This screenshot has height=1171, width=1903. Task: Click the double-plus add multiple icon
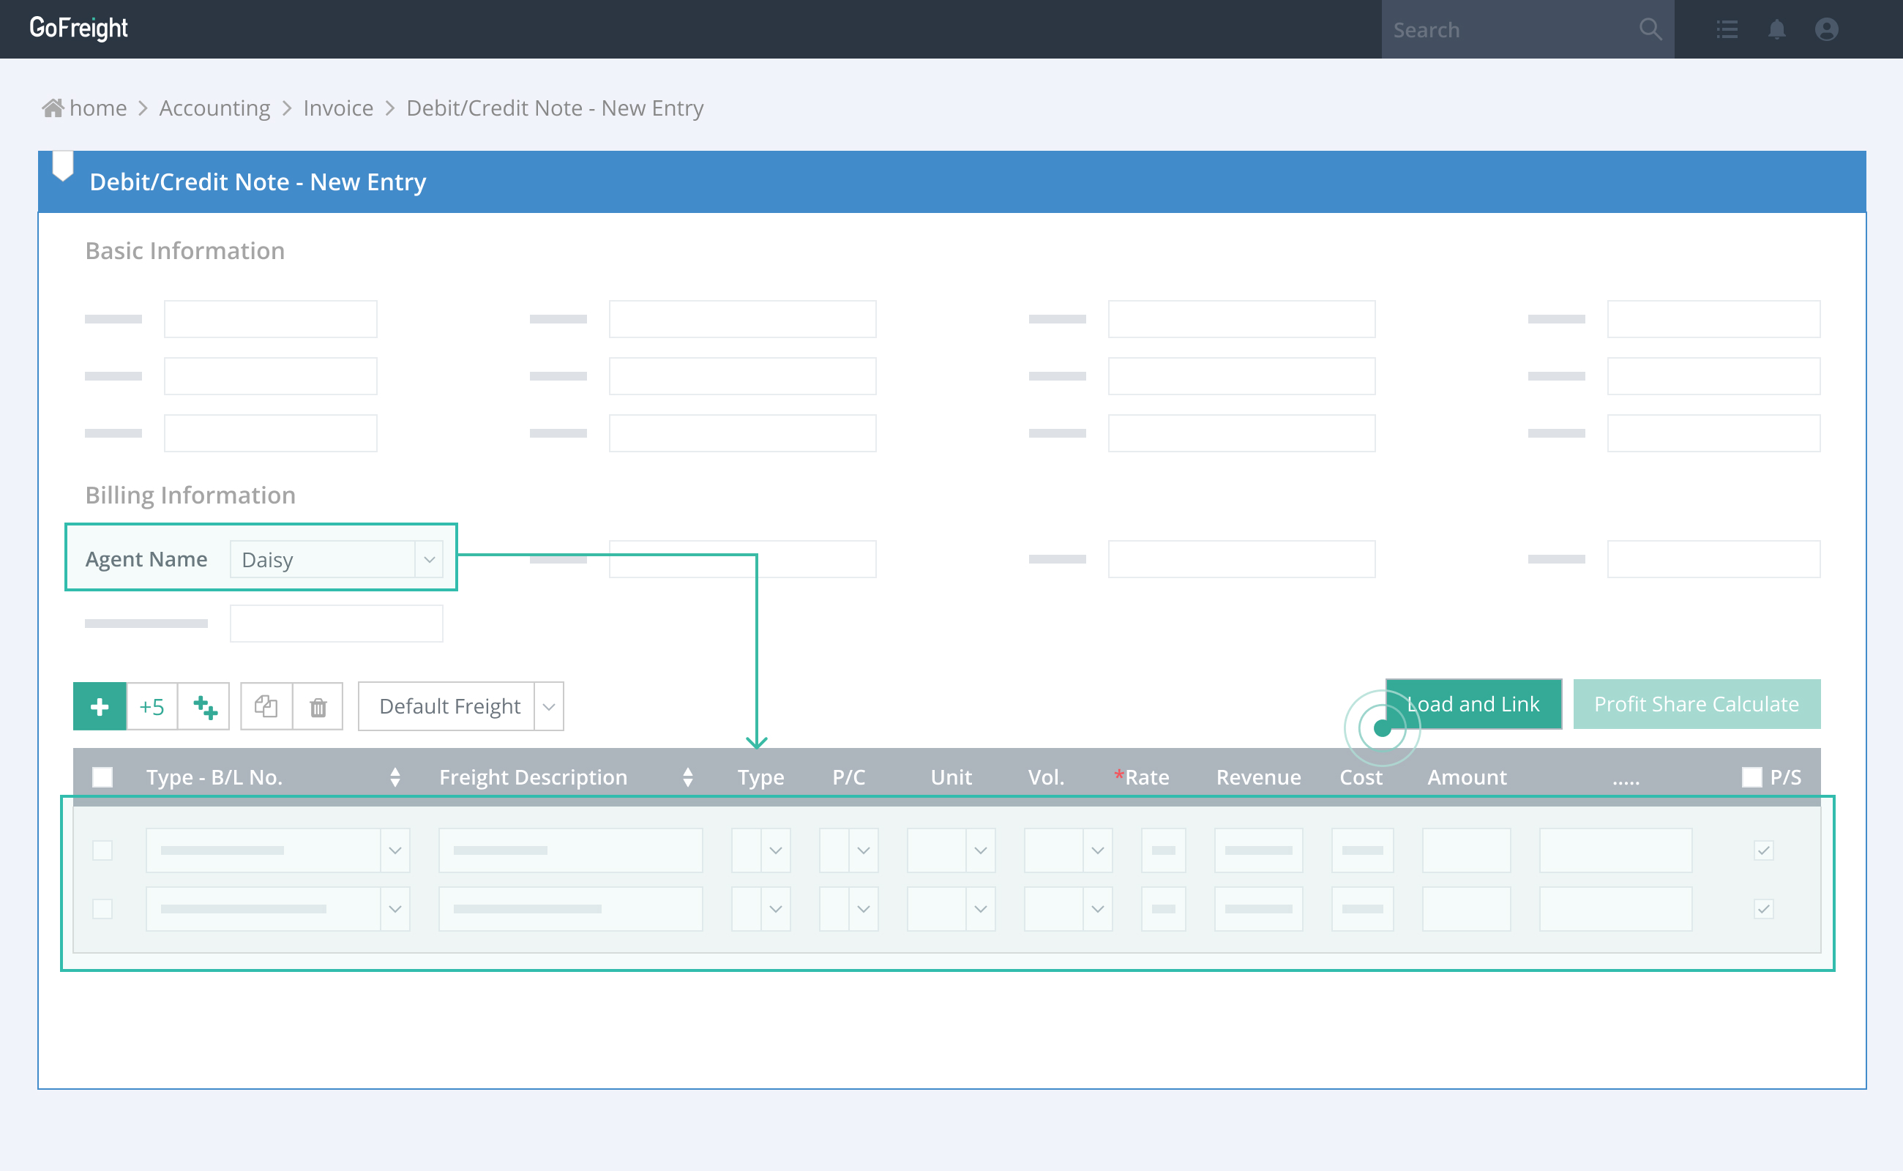point(204,706)
